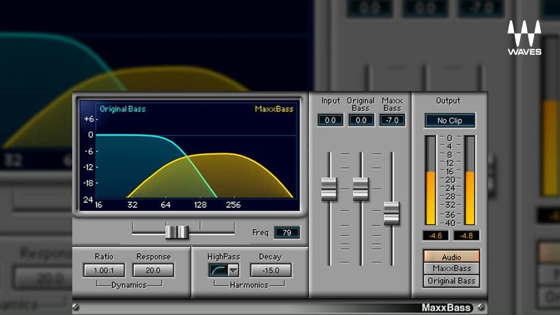Click the Harmonics section label
The width and height of the screenshot is (560, 315).
click(x=249, y=285)
